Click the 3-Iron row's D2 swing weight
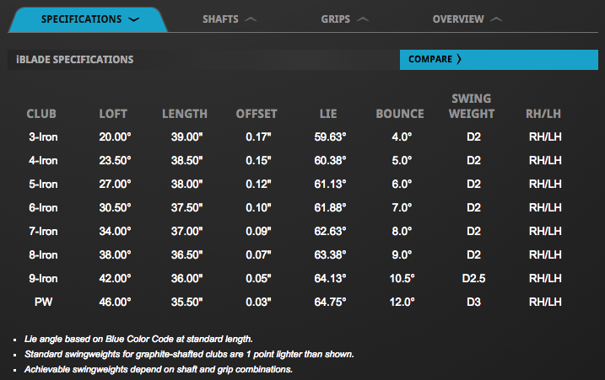This screenshot has height=380, width=605. [474, 136]
